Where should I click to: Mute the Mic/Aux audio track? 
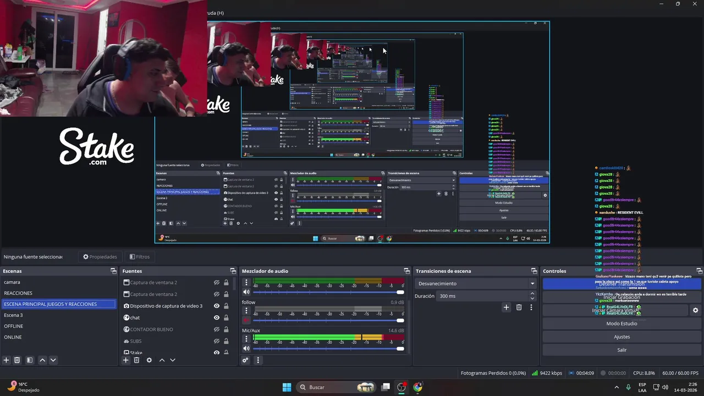[246, 348]
